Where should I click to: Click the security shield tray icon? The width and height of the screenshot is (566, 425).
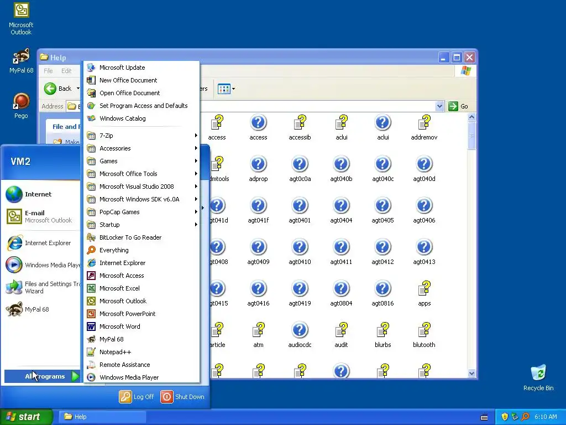pyautogui.click(x=505, y=417)
